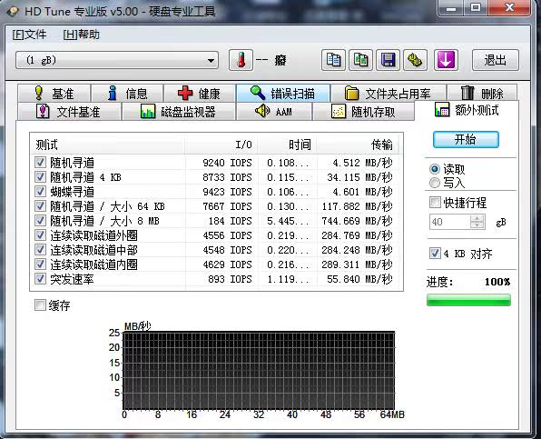Viewport: 541px width, 439px height.
Task: Click the copy text to clipboard icon
Action: click(x=333, y=60)
